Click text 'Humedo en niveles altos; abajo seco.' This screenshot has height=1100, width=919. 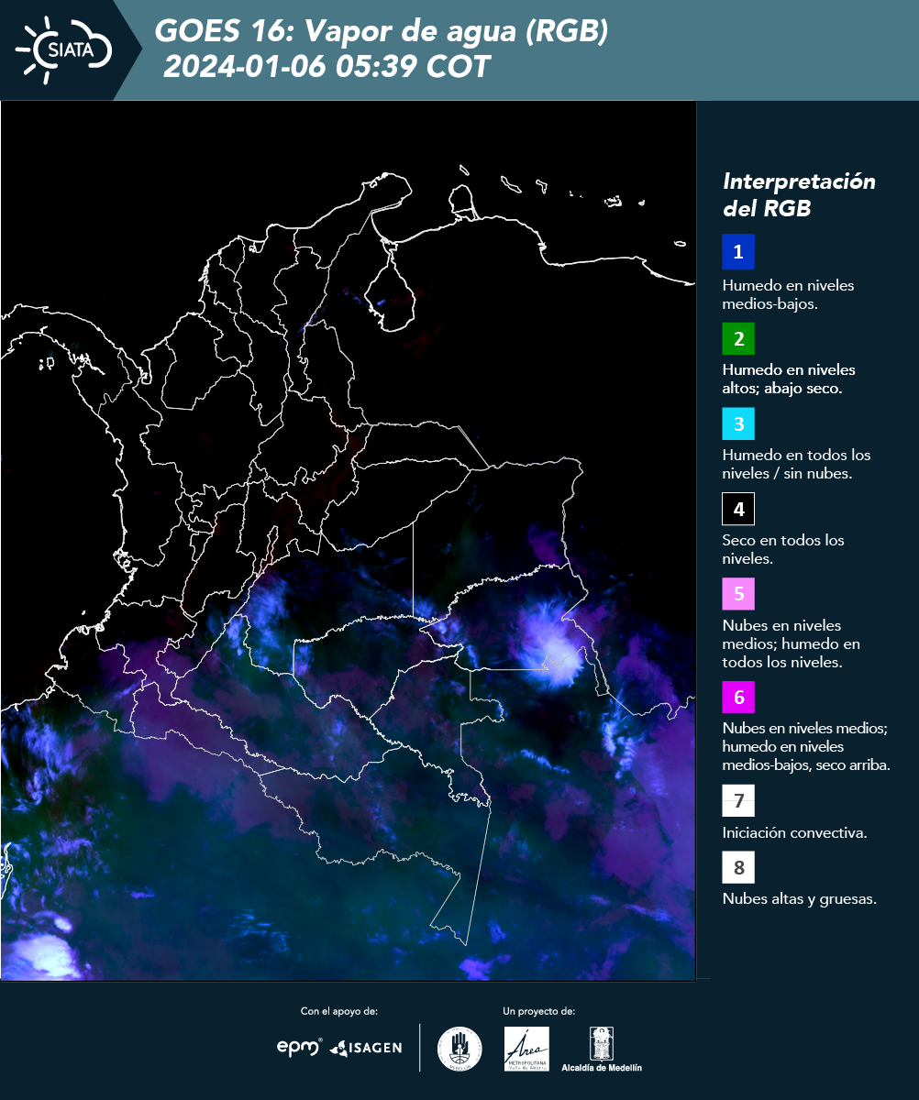789,379
